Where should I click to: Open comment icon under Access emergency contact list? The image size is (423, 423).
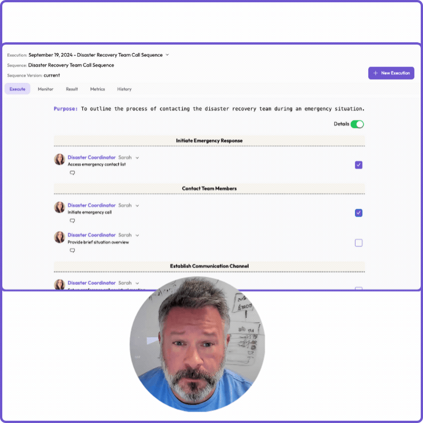pyautogui.click(x=72, y=173)
